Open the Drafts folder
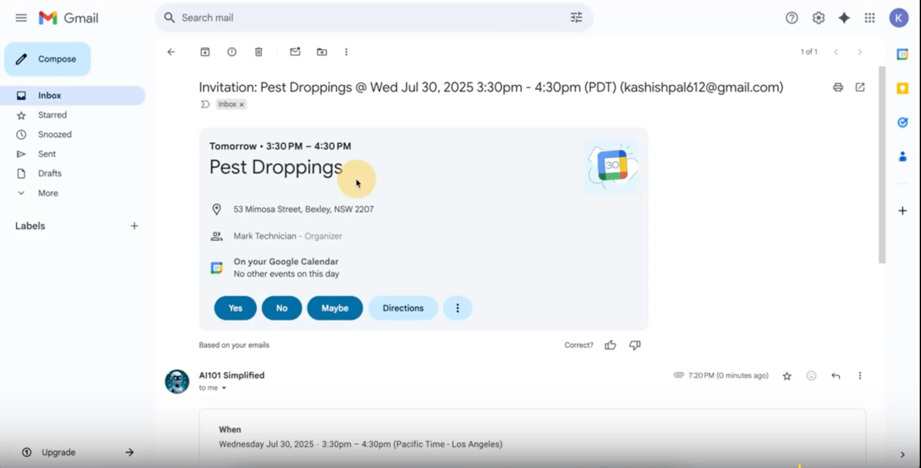 (x=50, y=174)
